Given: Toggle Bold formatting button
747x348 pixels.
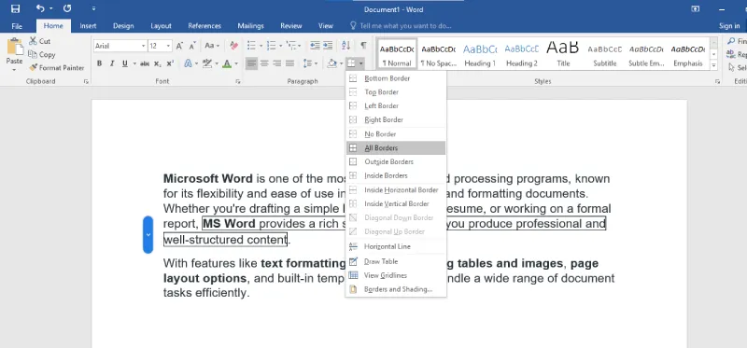Looking at the screenshot, I should point(100,63).
